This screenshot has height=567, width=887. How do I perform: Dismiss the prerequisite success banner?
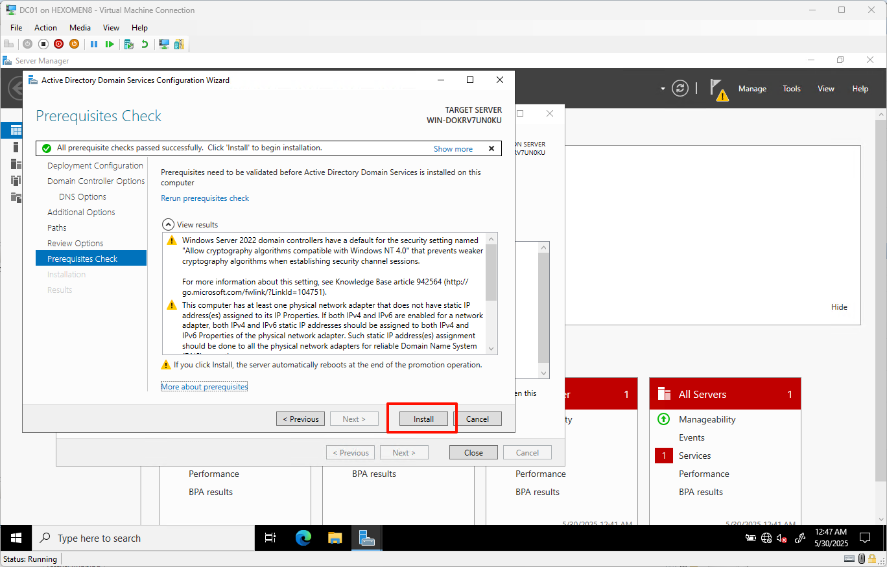click(x=491, y=148)
